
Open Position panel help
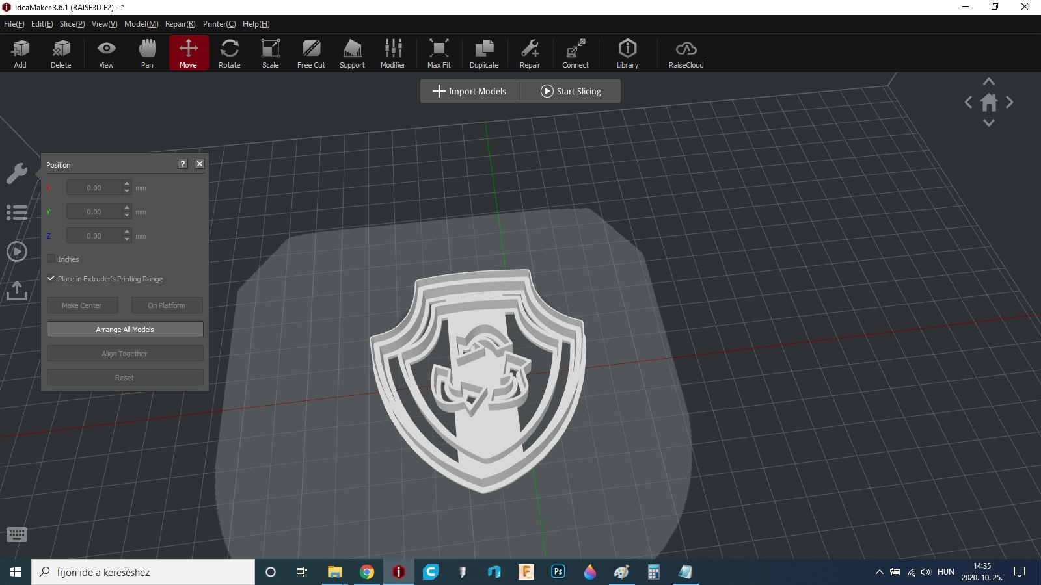(183, 164)
